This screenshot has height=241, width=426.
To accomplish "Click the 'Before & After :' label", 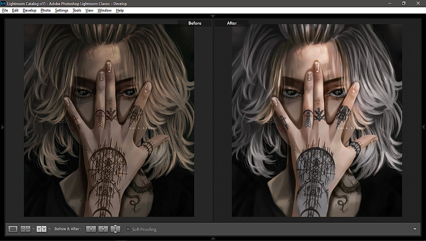I will [68, 229].
